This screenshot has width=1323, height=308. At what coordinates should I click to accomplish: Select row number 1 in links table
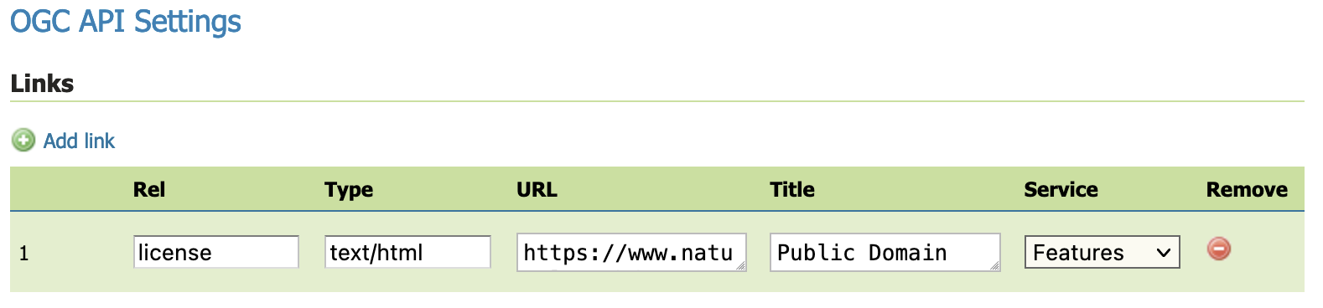pos(24,254)
